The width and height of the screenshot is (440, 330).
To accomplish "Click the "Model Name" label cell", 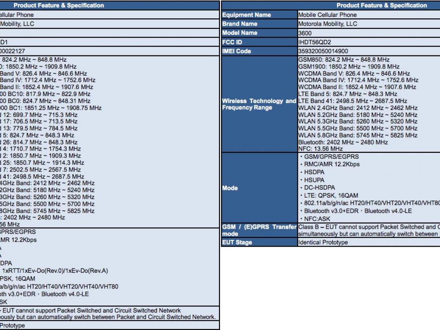I will tap(240, 33).
